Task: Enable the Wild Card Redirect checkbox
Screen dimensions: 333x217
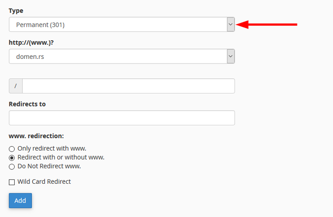Action: point(12,182)
